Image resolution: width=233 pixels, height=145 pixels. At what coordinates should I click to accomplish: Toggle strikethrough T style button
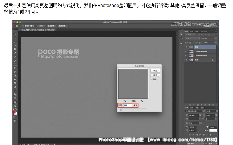(214, 135)
